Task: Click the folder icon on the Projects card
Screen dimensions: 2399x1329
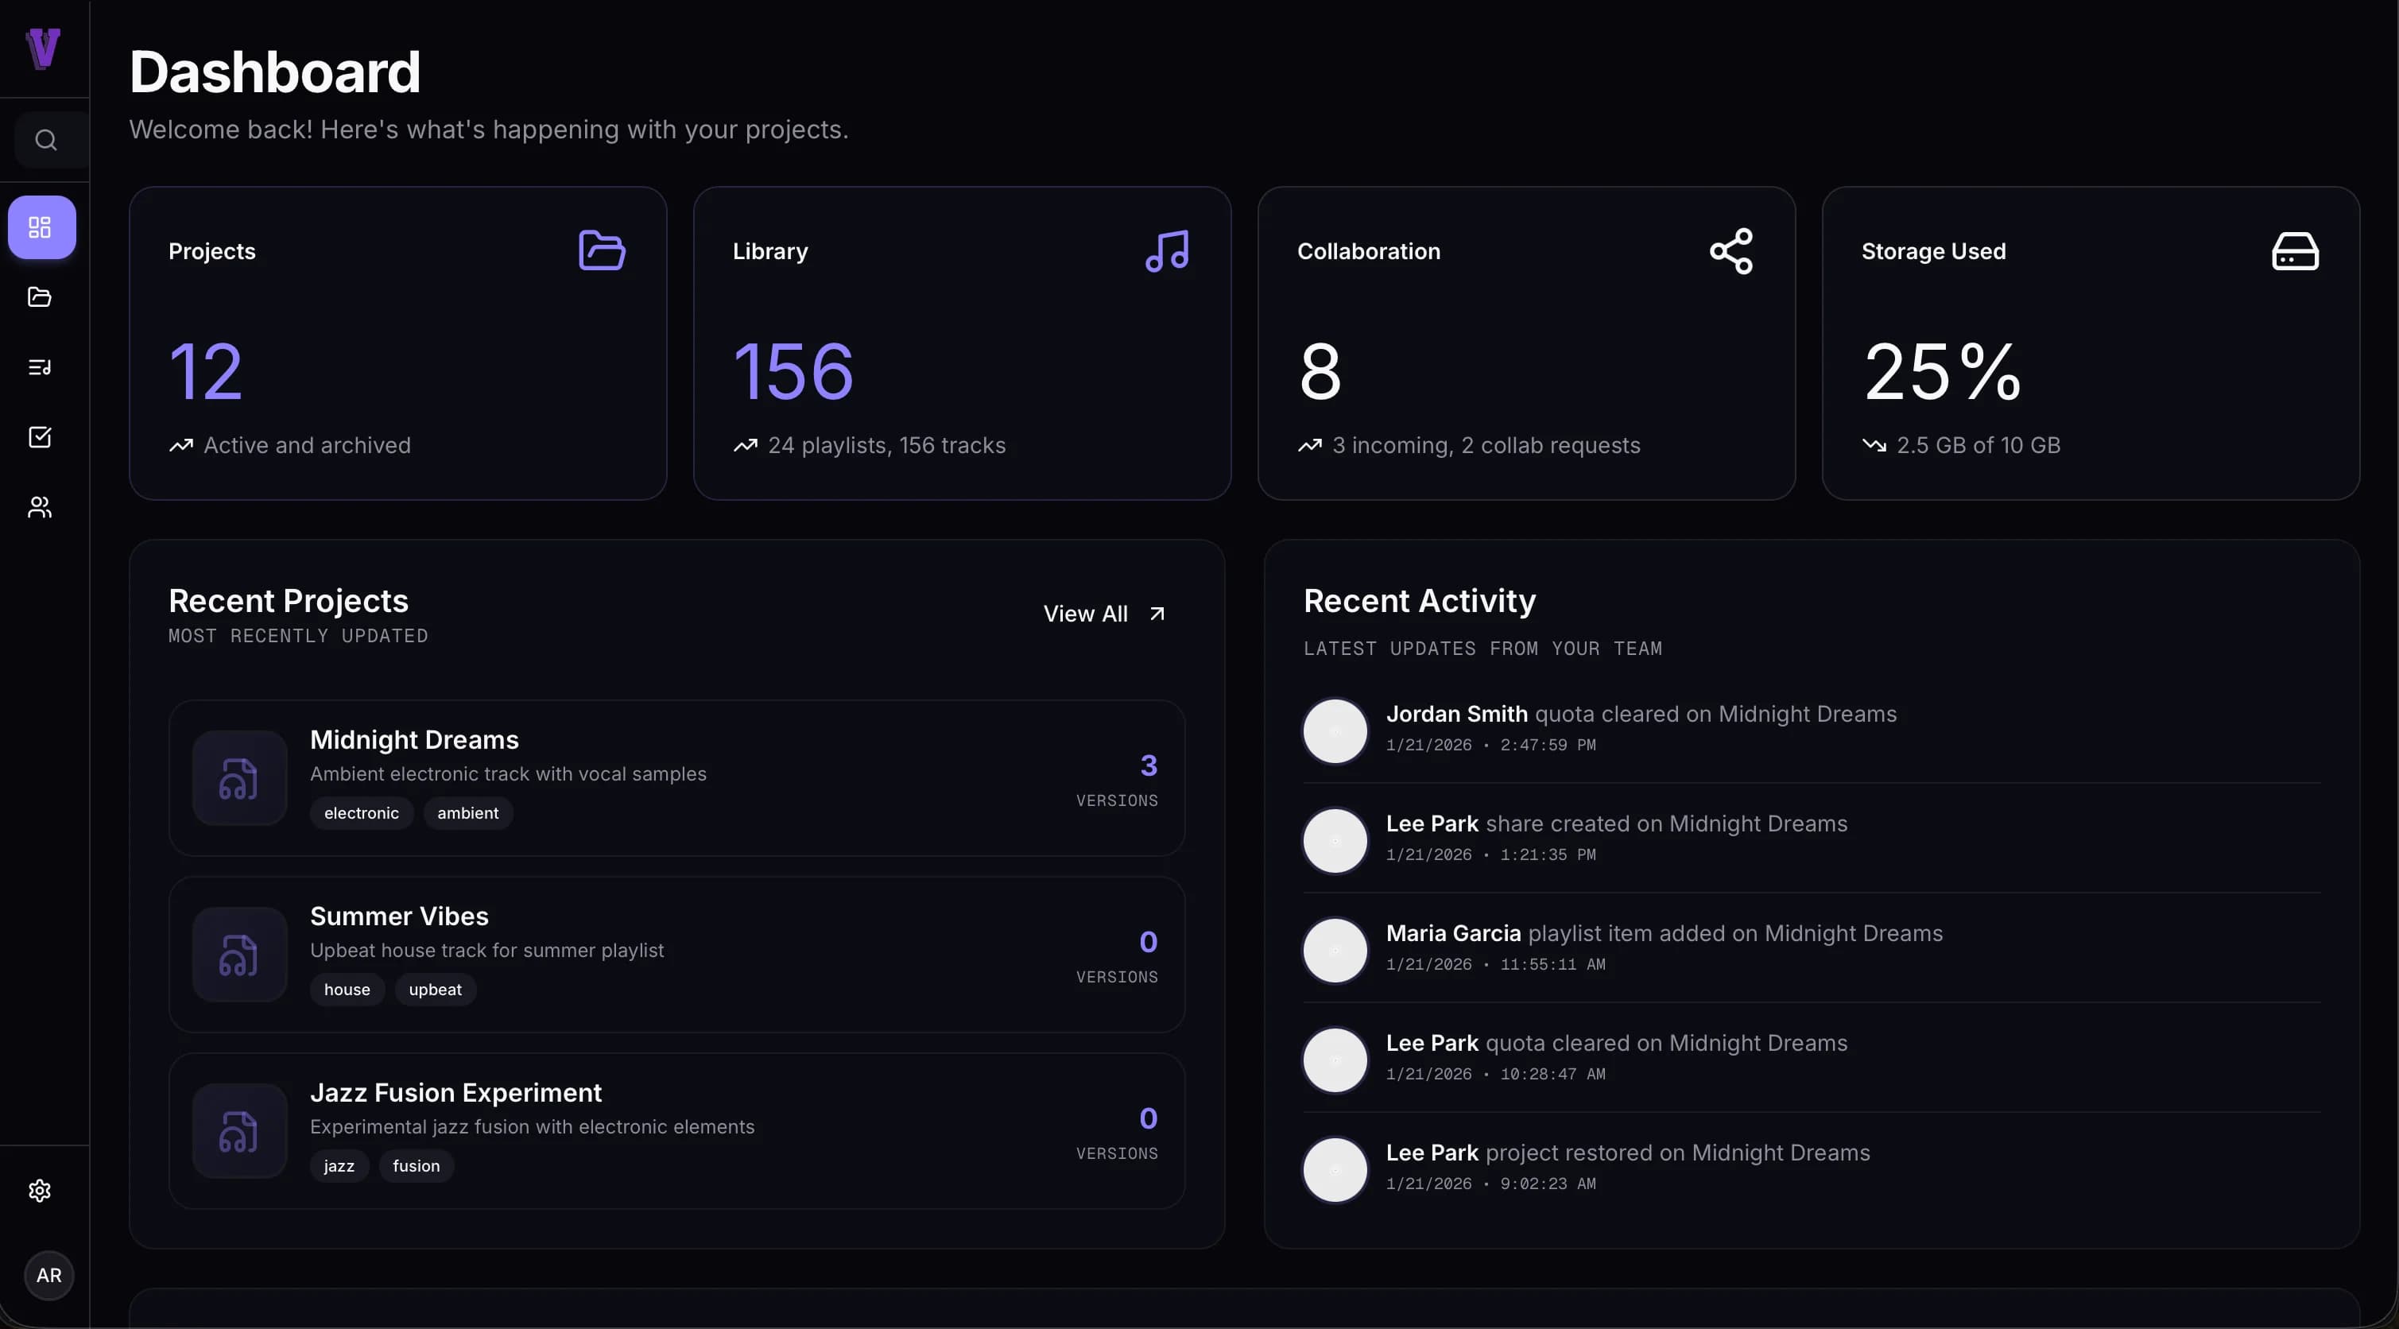Action: [601, 250]
